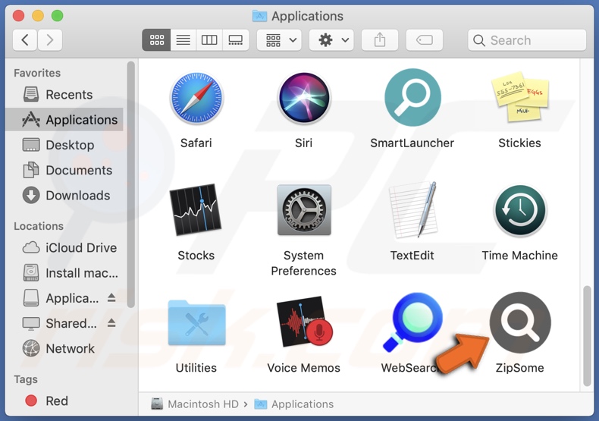Open iCloud Drive from sidebar

80,248
